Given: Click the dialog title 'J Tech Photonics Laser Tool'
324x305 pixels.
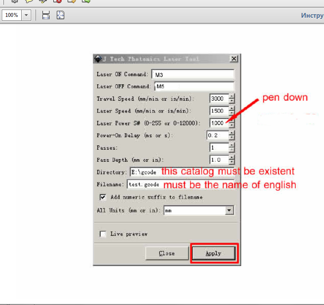Looking at the screenshot, I should 151,59.
